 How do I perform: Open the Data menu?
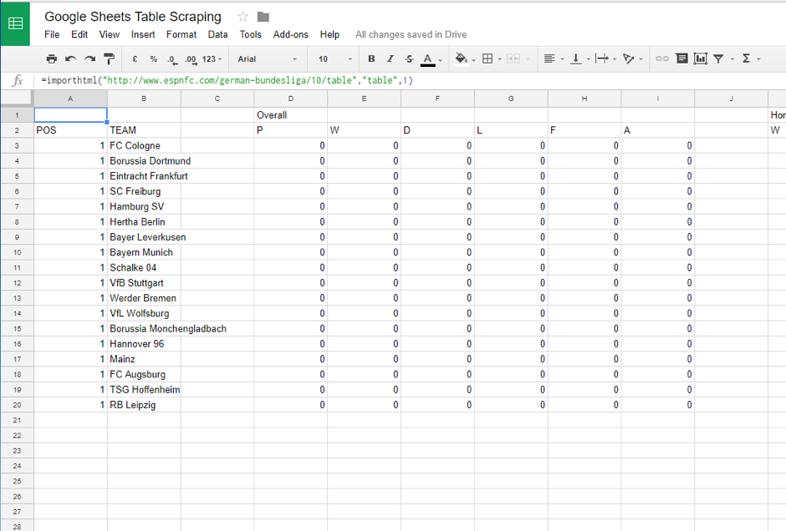[218, 34]
